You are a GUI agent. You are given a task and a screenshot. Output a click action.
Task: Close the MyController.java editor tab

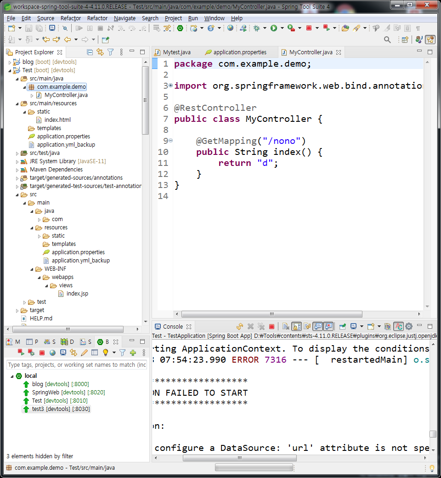click(x=339, y=52)
